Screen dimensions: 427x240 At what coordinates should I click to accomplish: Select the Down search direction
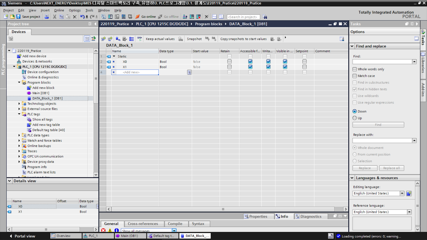tap(355, 111)
